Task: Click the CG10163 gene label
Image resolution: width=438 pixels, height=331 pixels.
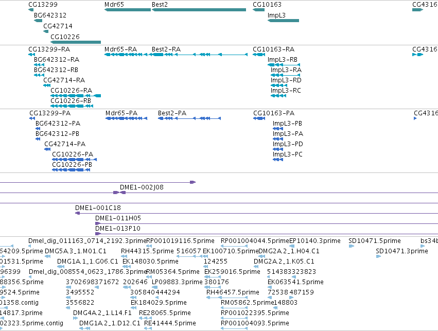Action: pos(267,5)
